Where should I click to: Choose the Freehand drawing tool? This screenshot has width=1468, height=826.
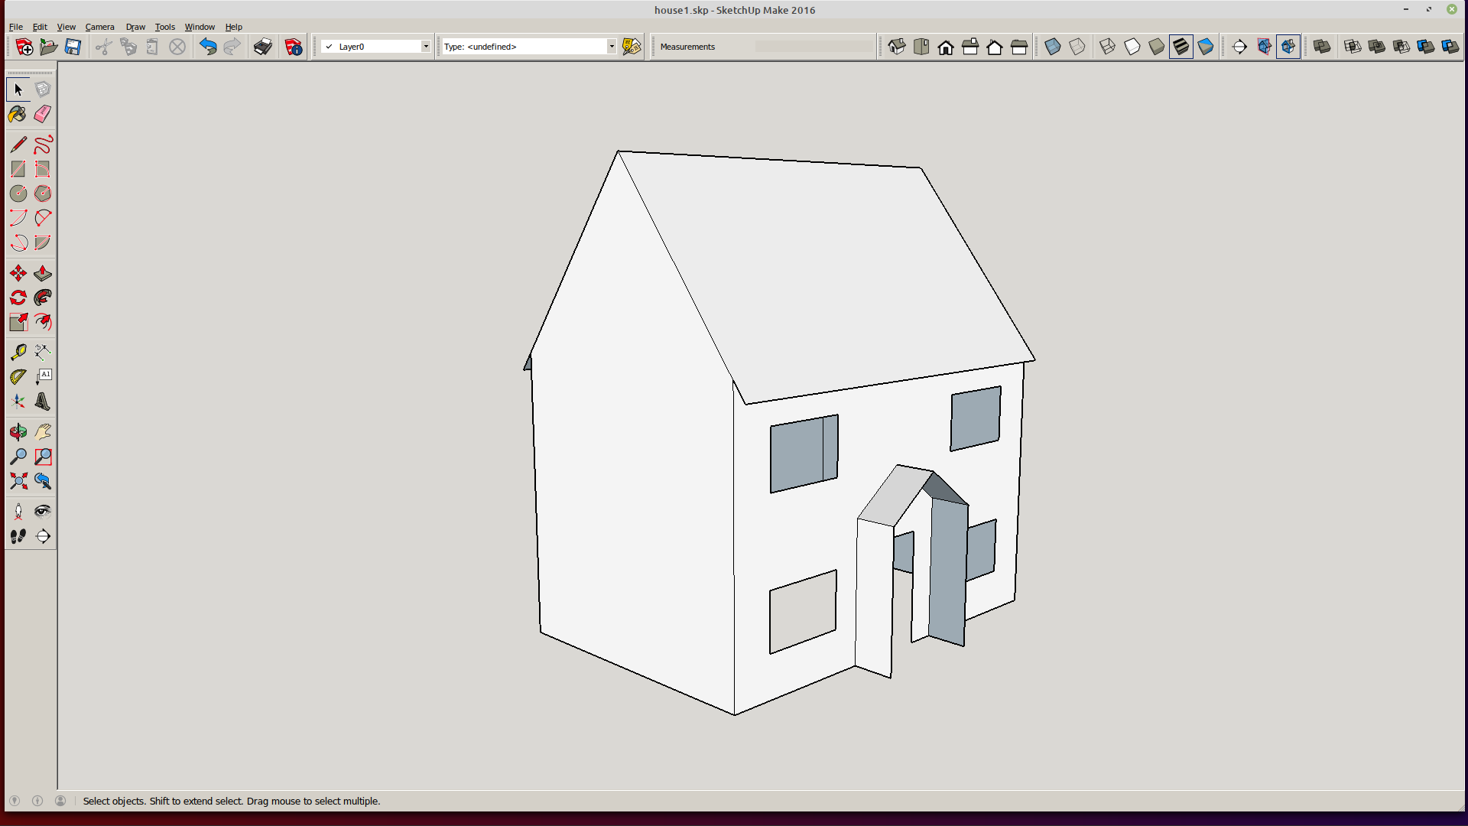tap(43, 145)
